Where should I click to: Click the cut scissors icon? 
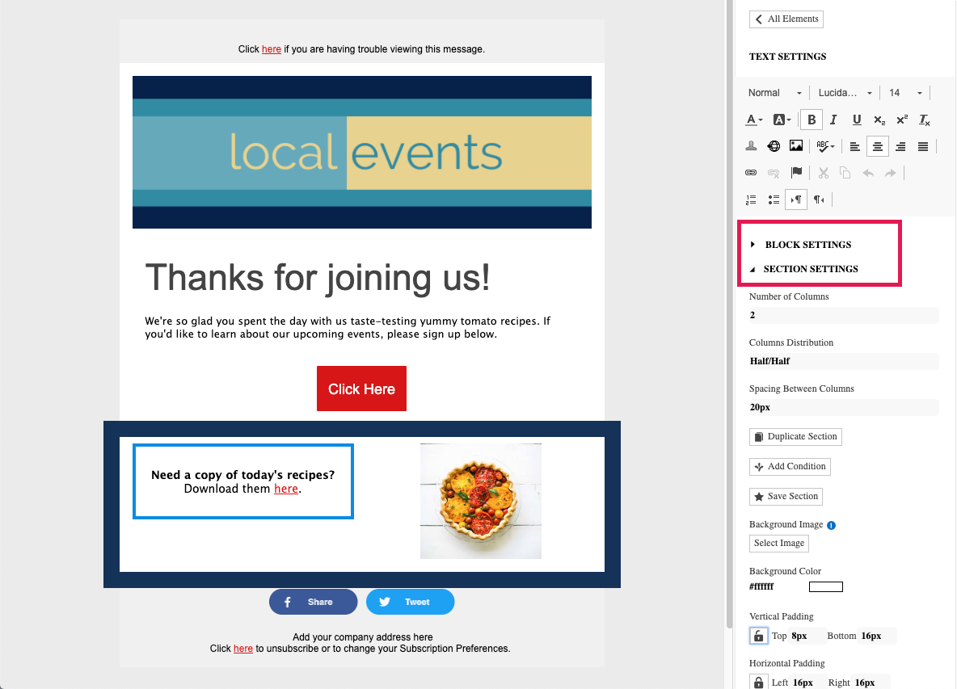[824, 173]
